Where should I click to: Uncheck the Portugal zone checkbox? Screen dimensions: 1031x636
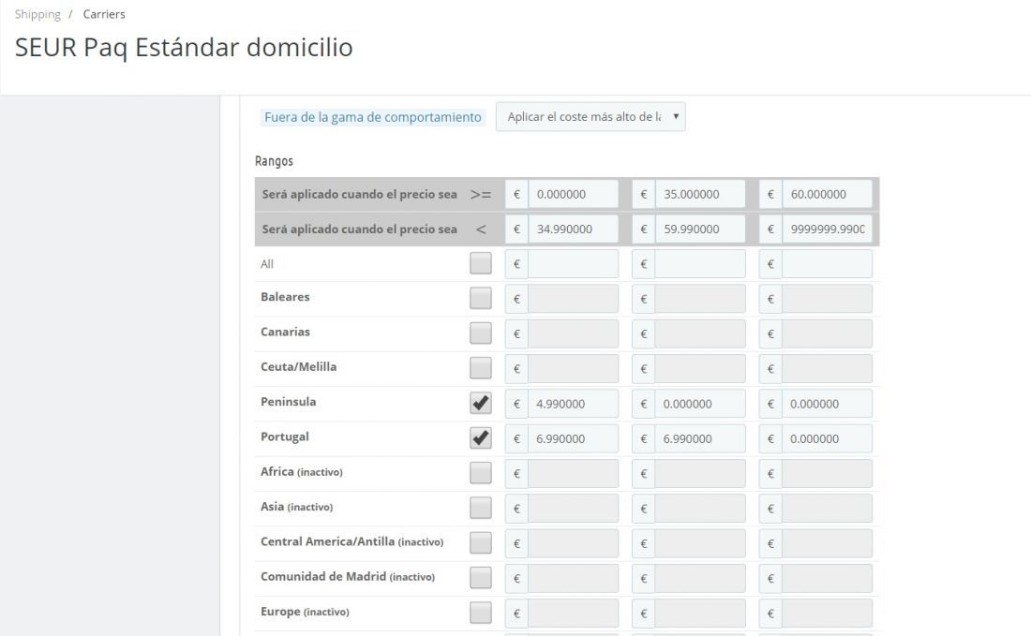coord(481,437)
